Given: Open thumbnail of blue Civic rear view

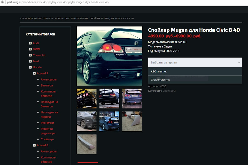Looking at the screenshot, I should (132, 98).
